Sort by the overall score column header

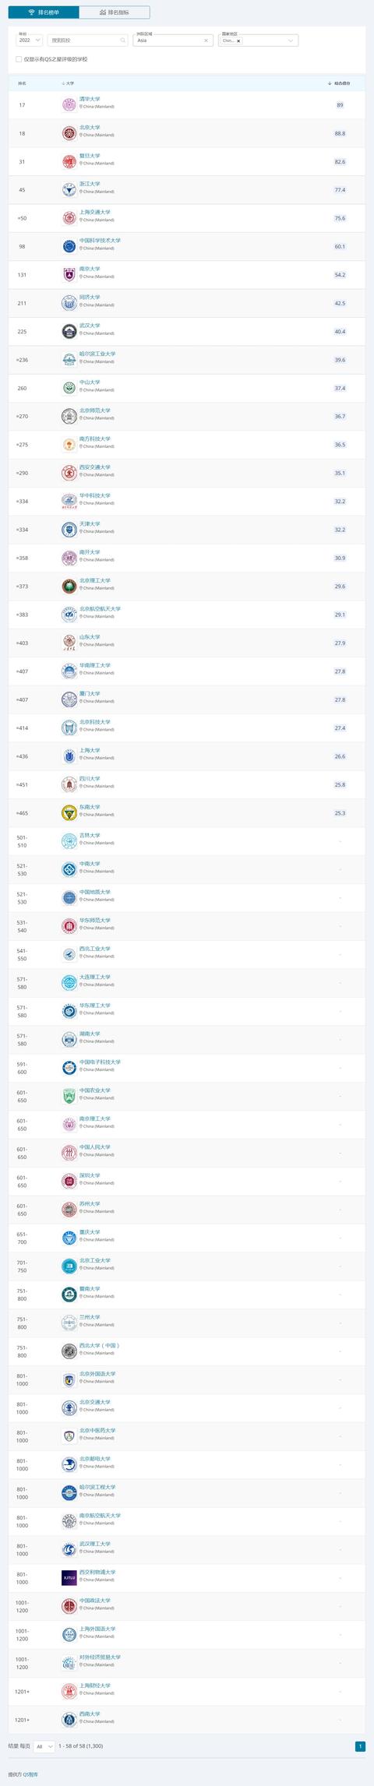click(339, 83)
